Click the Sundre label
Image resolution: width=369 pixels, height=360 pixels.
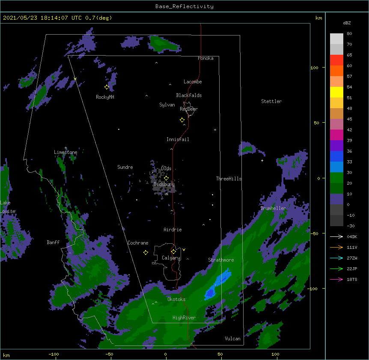(x=125, y=167)
